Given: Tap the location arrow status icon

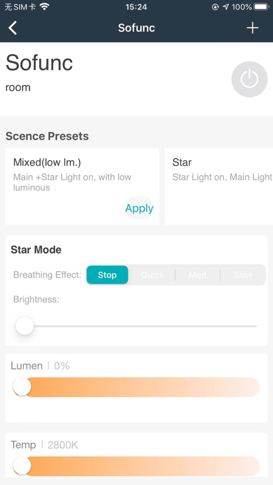Looking at the screenshot, I should pyautogui.click(x=225, y=7).
